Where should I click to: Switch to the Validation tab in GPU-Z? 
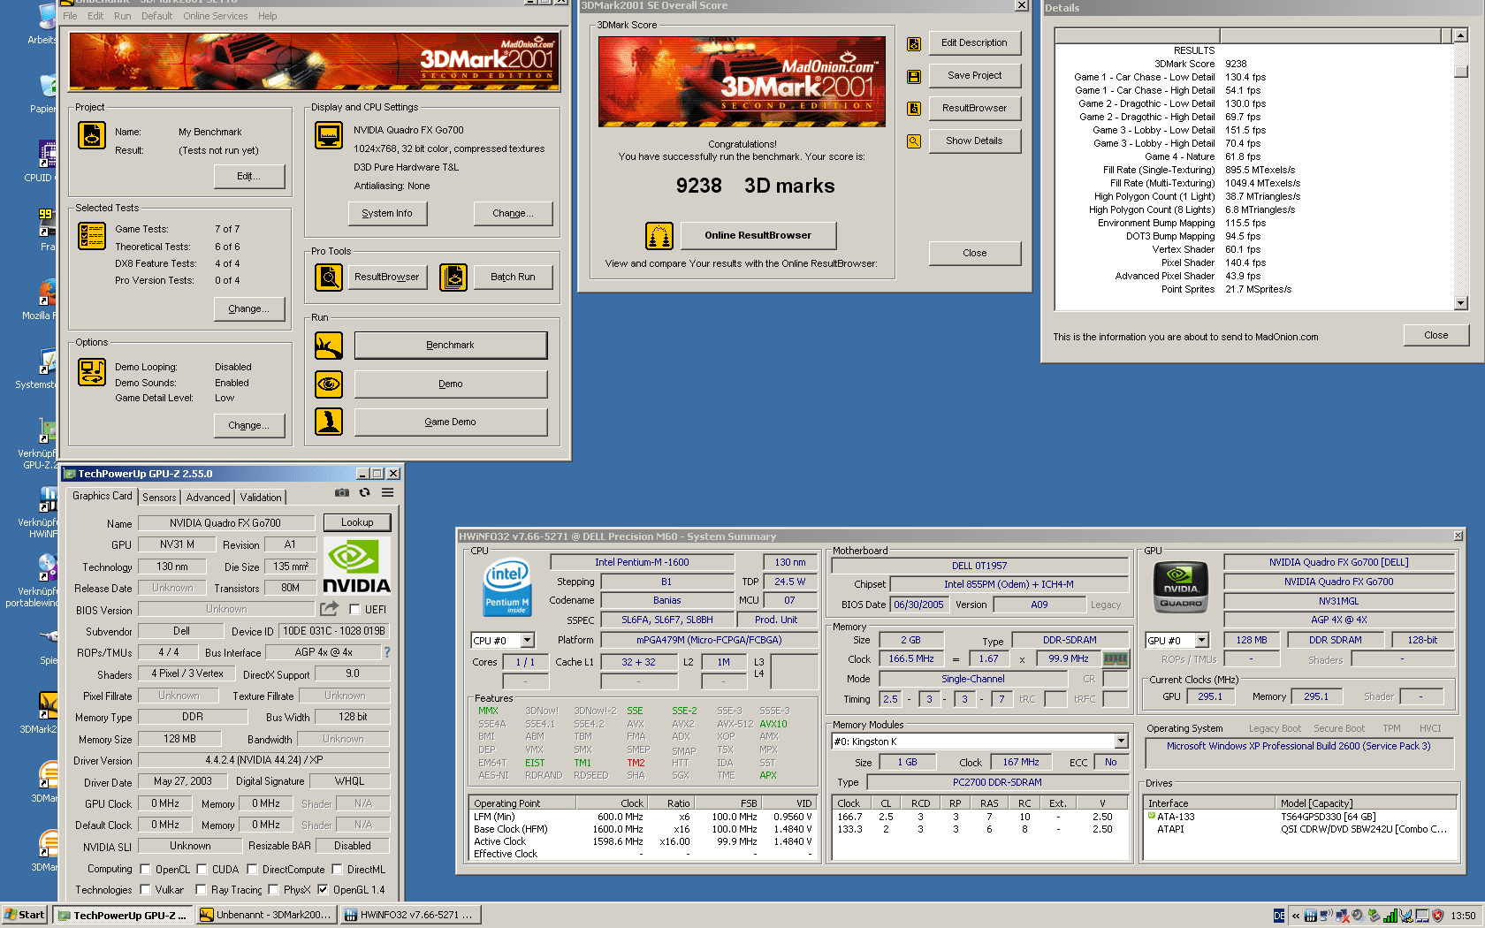(x=261, y=498)
